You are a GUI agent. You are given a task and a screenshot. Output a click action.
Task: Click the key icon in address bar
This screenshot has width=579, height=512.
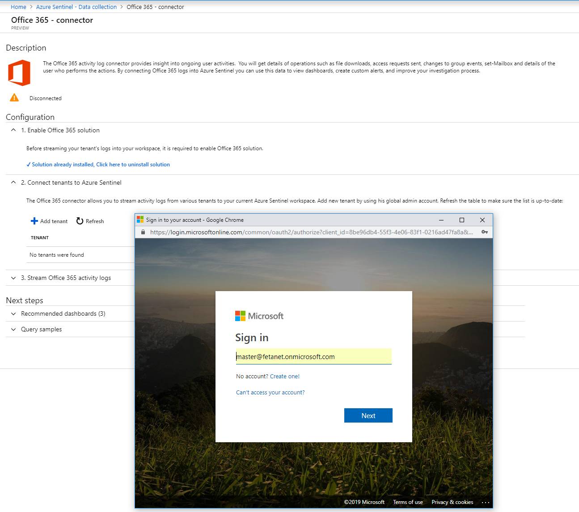484,232
